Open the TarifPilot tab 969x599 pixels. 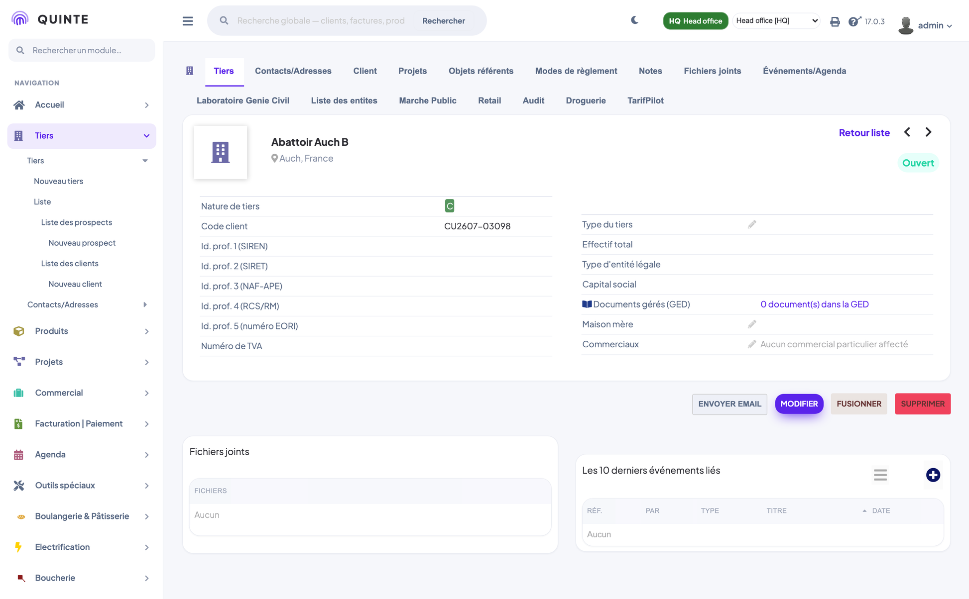click(645, 100)
